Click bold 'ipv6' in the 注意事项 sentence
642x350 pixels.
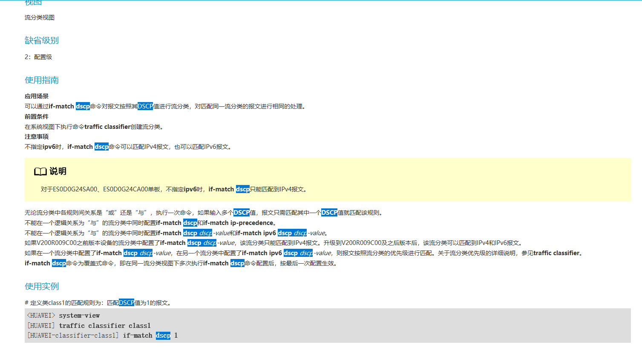pos(49,147)
